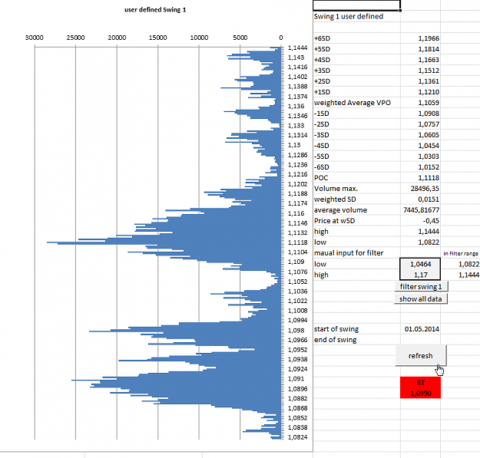Viewport: 480px width, 458px height.
Task: Select the in-filter-range high value 1,1444
Action: tap(468, 275)
